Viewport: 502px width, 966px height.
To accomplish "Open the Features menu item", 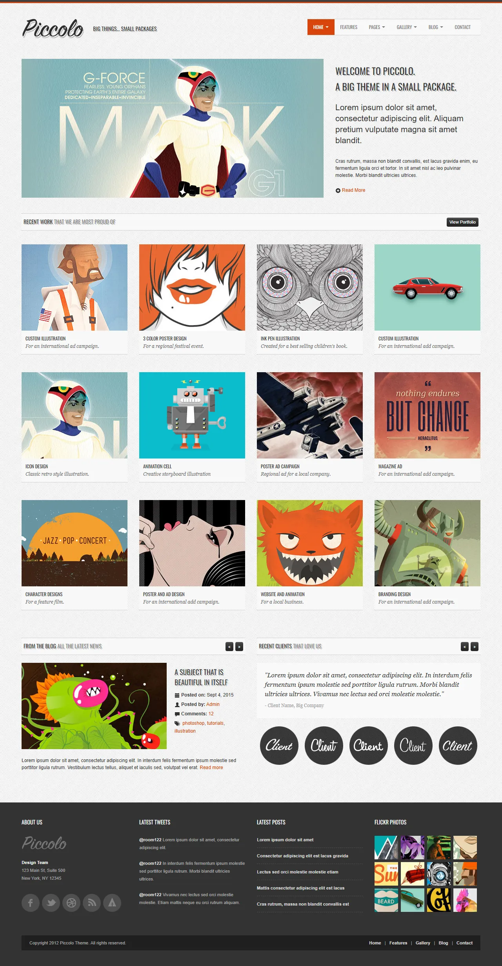I will pos(349,27).
